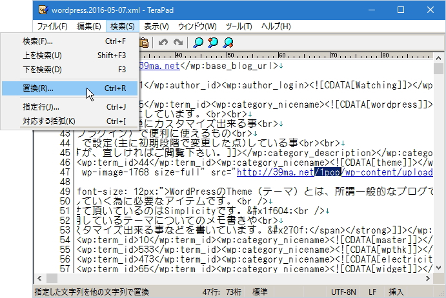
Task: Open the ヘルプ(H) menu
Action: 276,26
